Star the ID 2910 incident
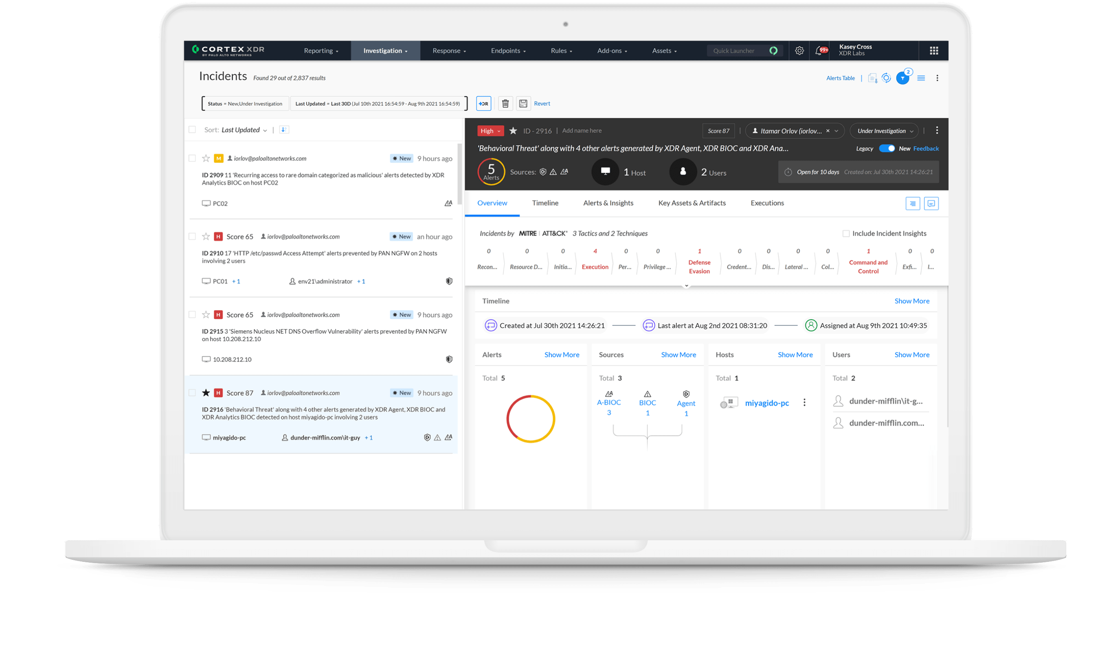 (205, 236)
